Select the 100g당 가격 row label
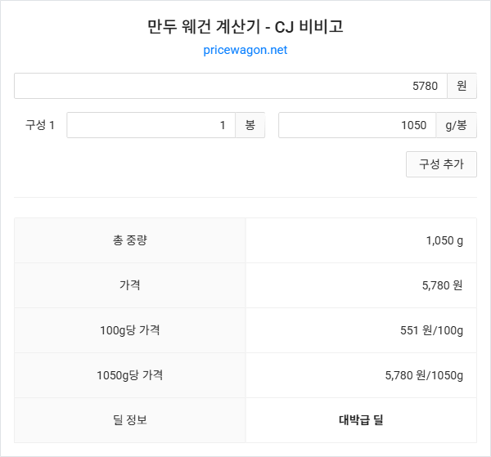 (130, 330)
